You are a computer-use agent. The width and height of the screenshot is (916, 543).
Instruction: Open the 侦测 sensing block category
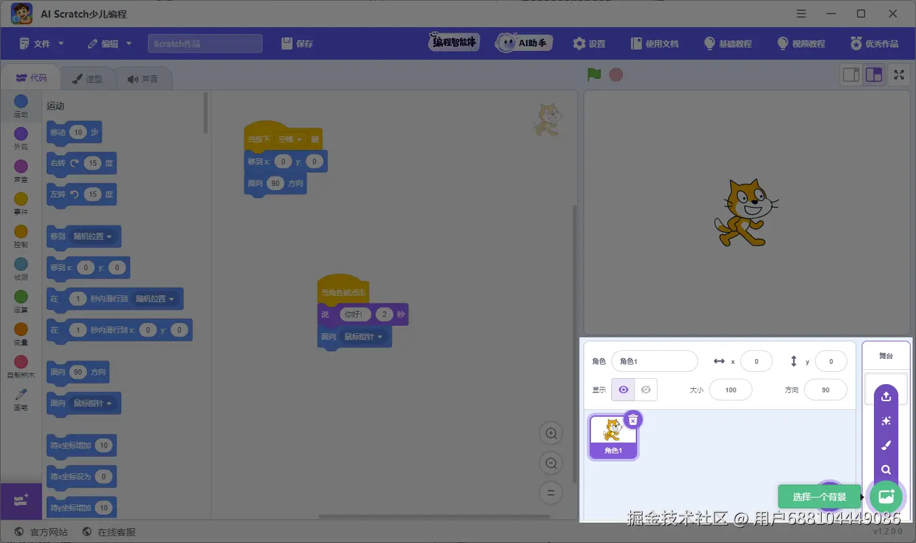(x=21, y=269)
